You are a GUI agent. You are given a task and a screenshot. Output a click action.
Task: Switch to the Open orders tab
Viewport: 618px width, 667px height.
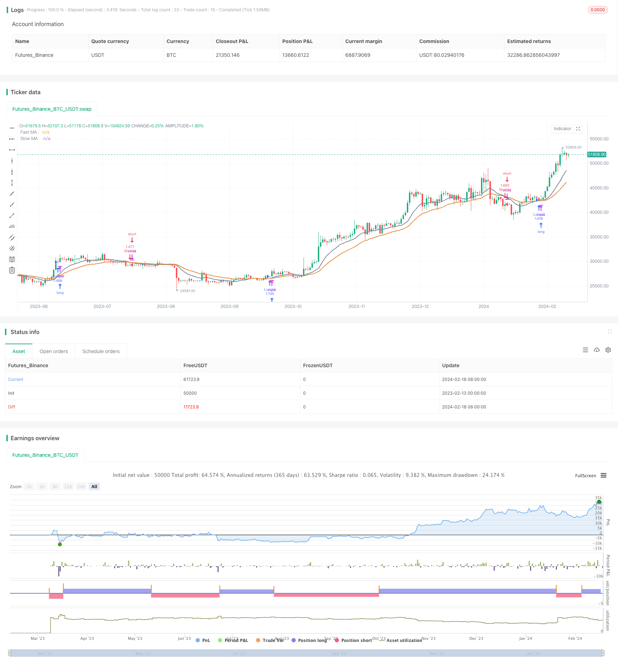click(x=54, y=351)
